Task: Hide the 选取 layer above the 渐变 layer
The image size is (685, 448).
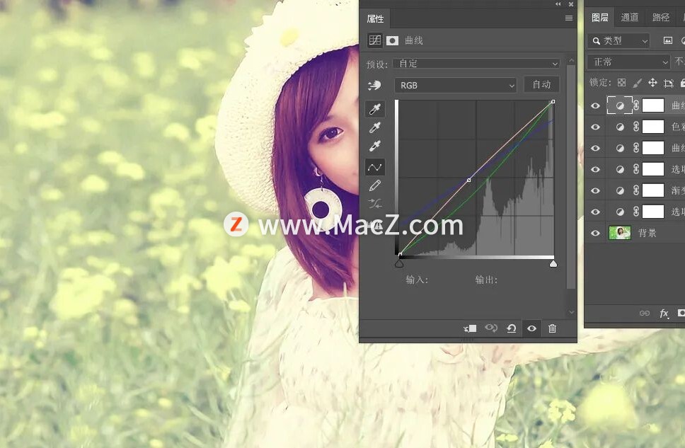Action: [595, 169]
